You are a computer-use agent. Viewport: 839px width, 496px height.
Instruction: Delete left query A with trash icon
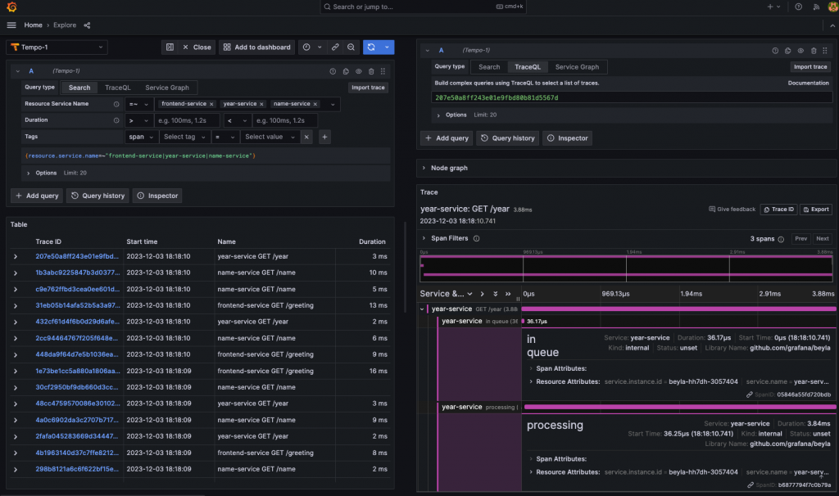(371, 71)
